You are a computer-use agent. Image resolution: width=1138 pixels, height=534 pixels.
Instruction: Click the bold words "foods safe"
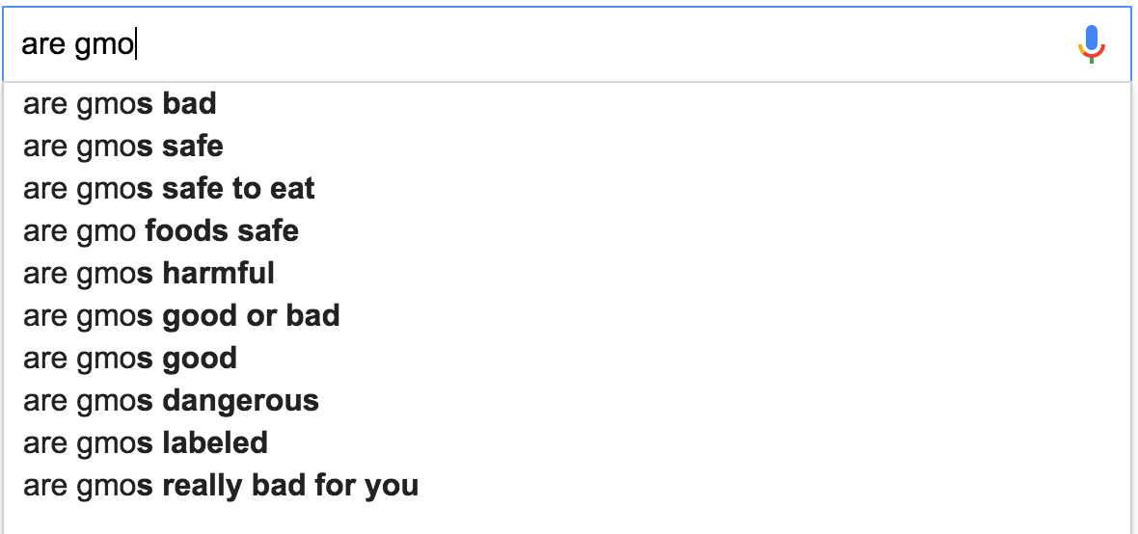tap(222, 230)
